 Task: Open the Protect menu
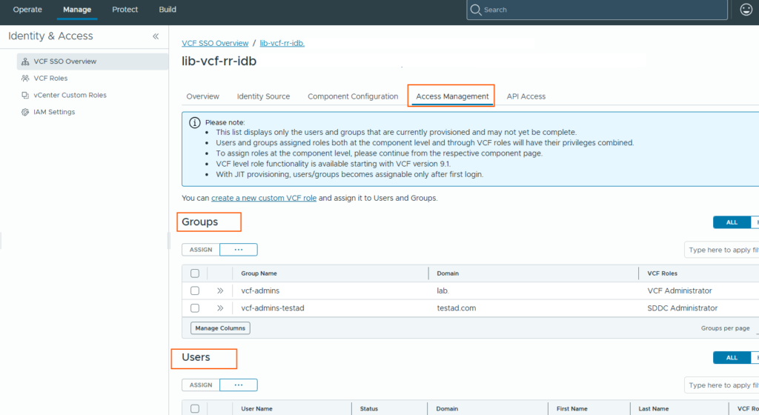pyautogui.click(x=125, y=10)
